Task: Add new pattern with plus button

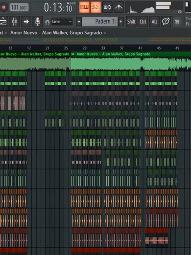Action: click(x=121, y=22)
